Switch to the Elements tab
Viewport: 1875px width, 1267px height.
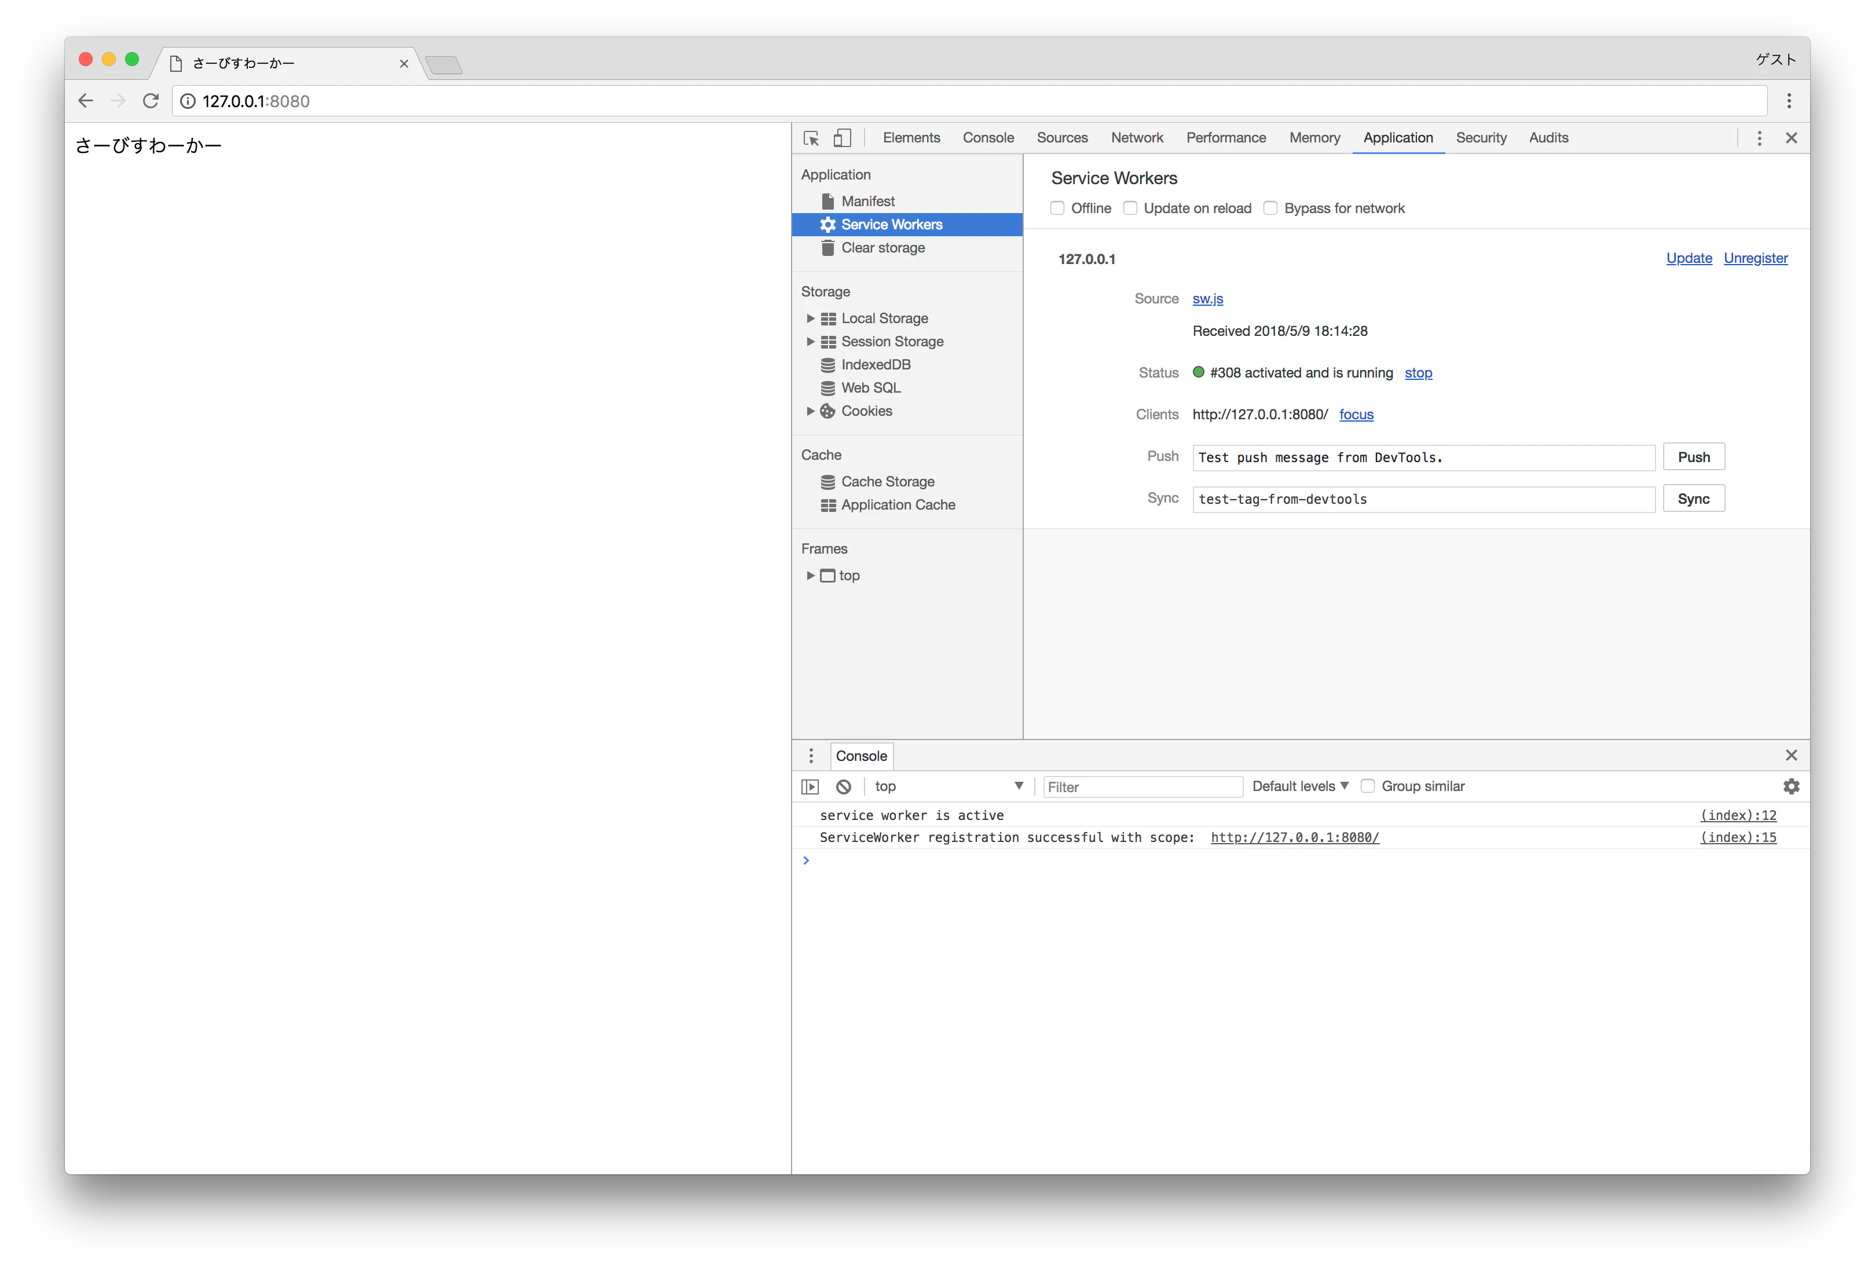911,138
